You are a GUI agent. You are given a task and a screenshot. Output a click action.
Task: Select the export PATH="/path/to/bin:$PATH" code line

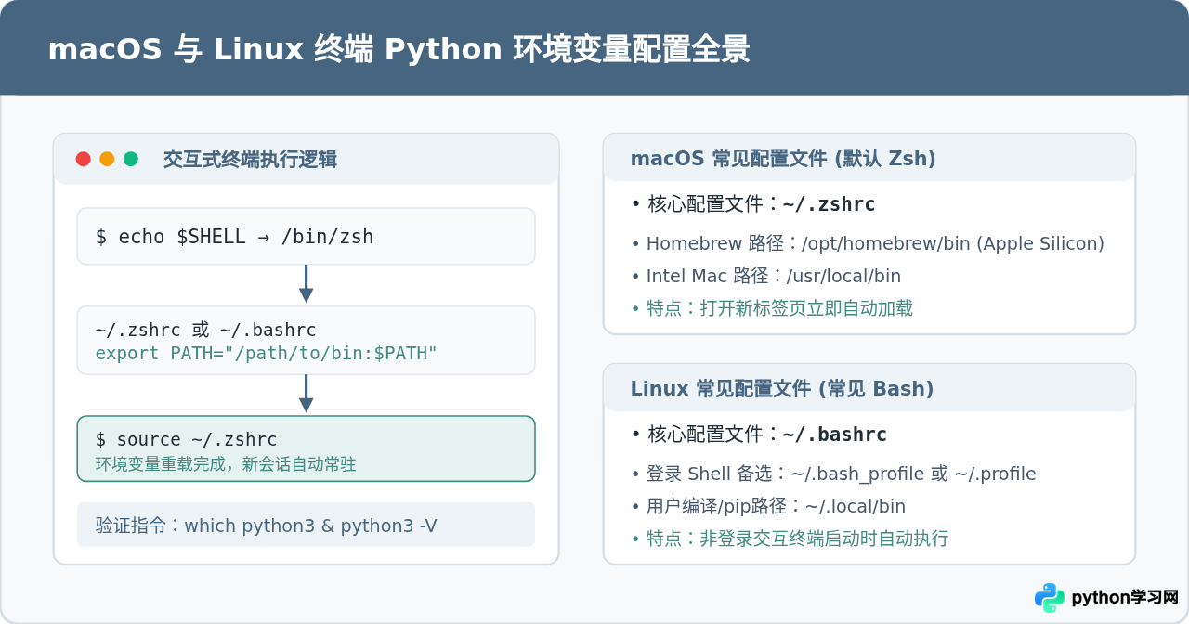pyautogui.click(x=266, y=354)
